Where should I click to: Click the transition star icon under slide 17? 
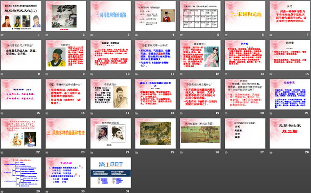click(92, 113)
